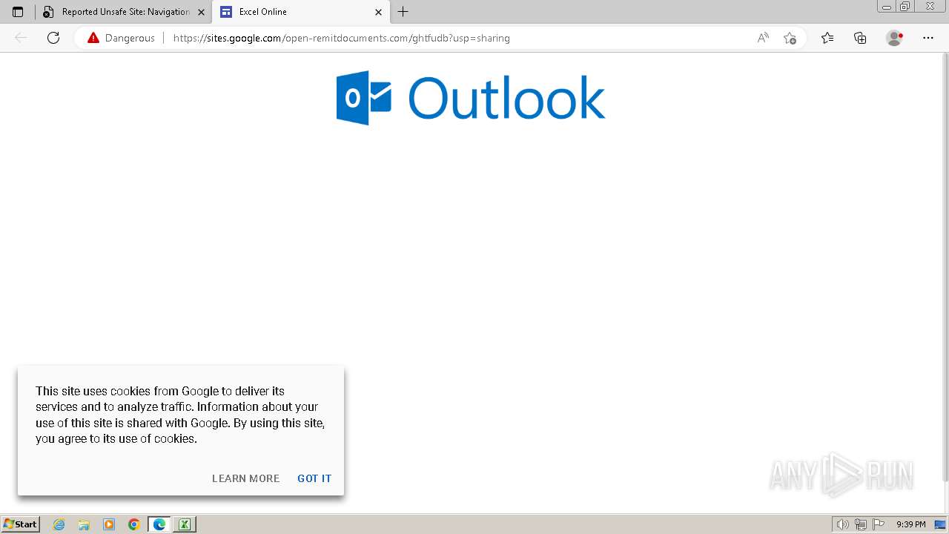Open volume control in system tray
Image resolution: width=949 pixels, height=534 pixels.
pos(842,524)
